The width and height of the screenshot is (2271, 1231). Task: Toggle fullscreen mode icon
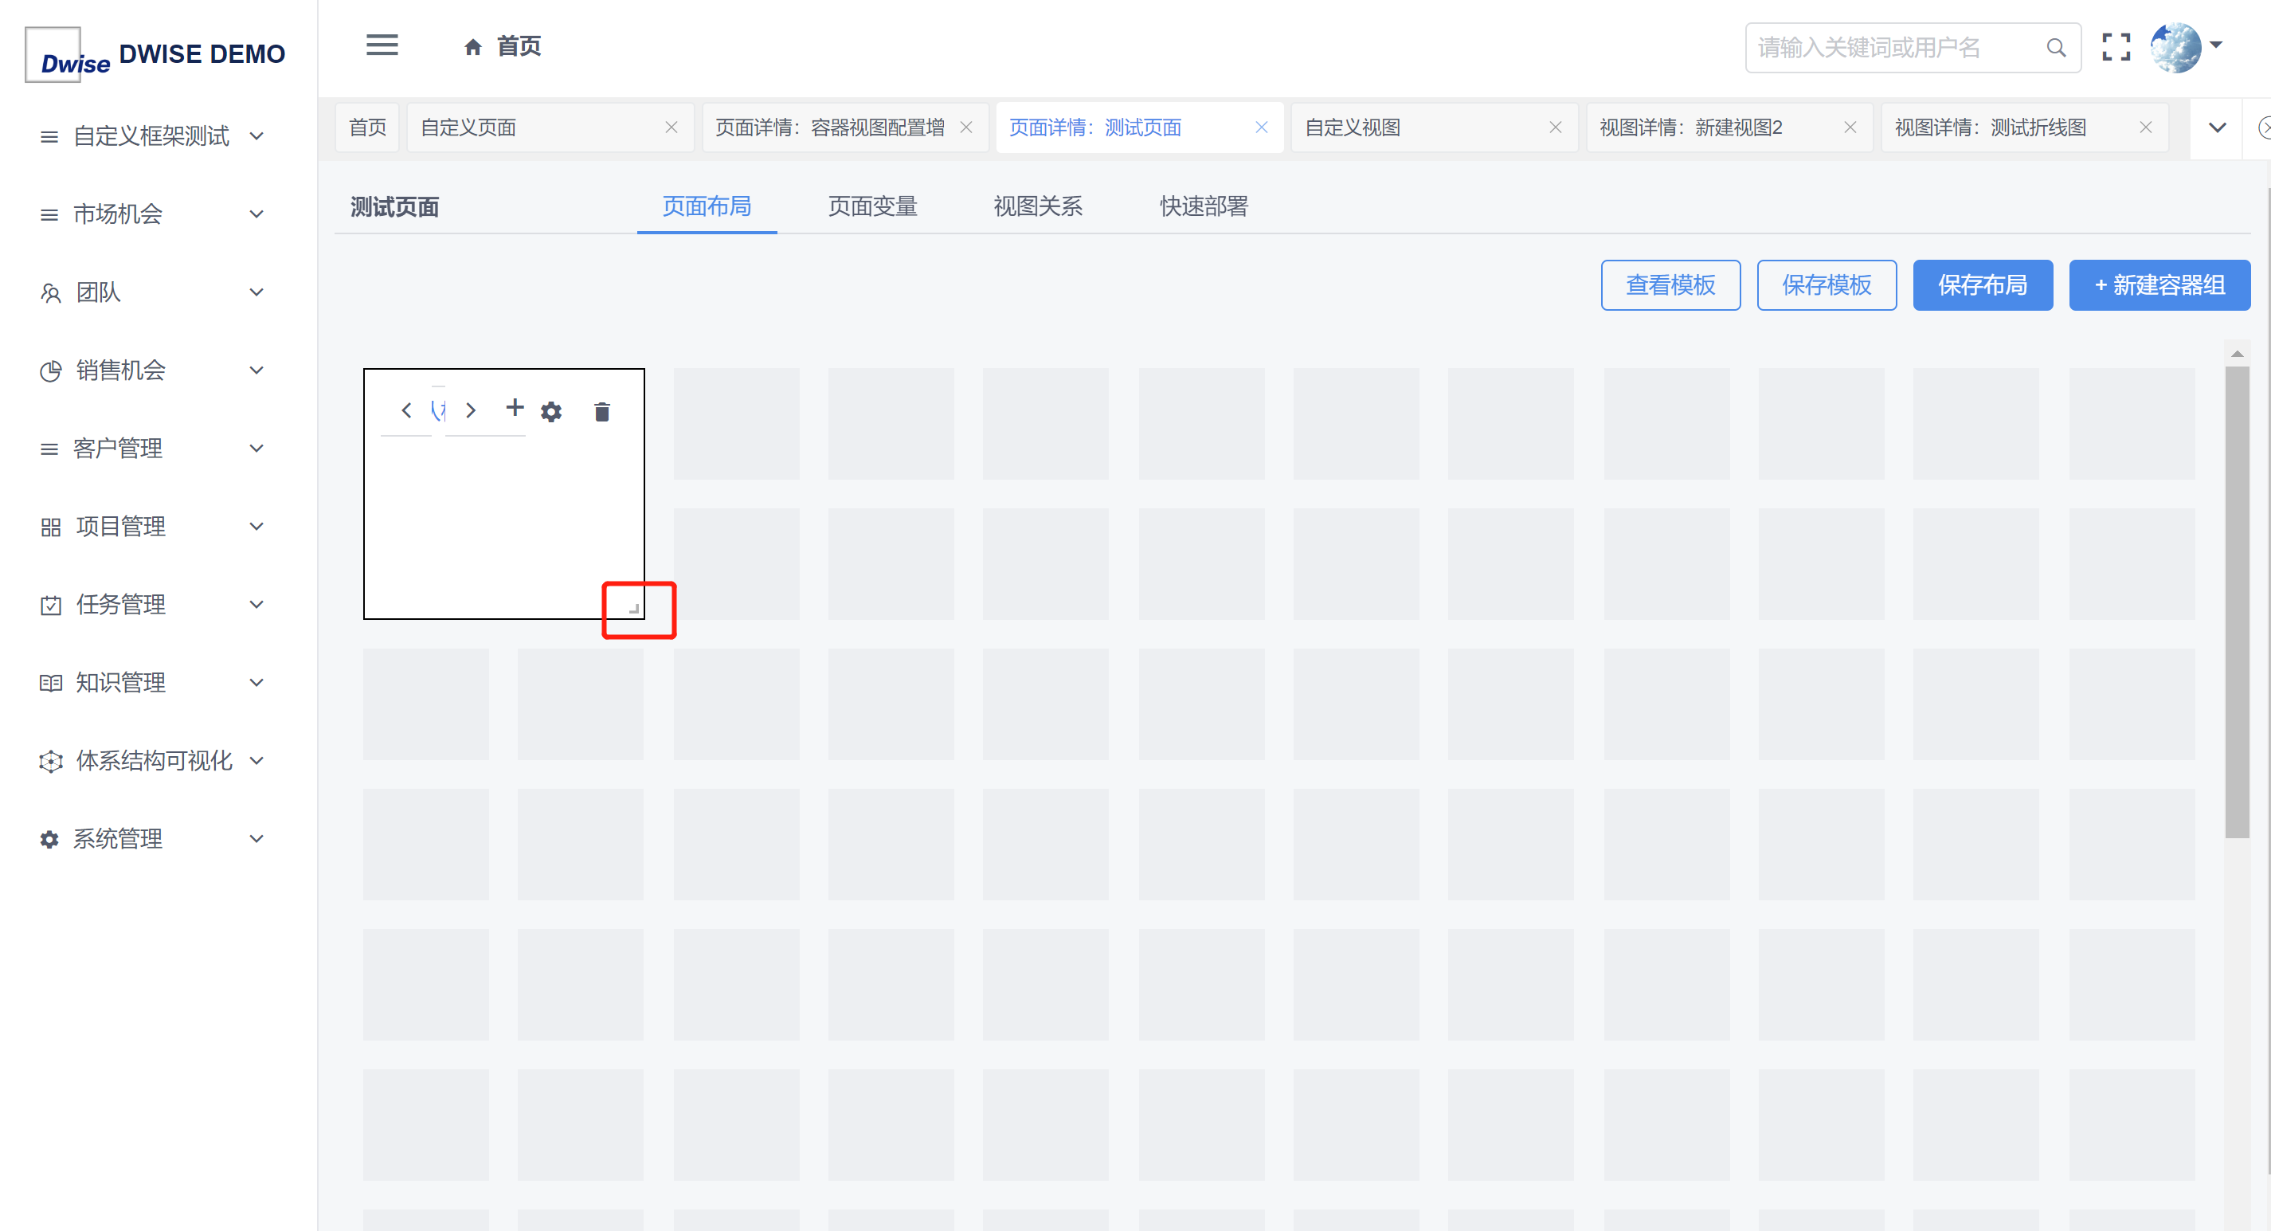click(x=2116, y=47)
